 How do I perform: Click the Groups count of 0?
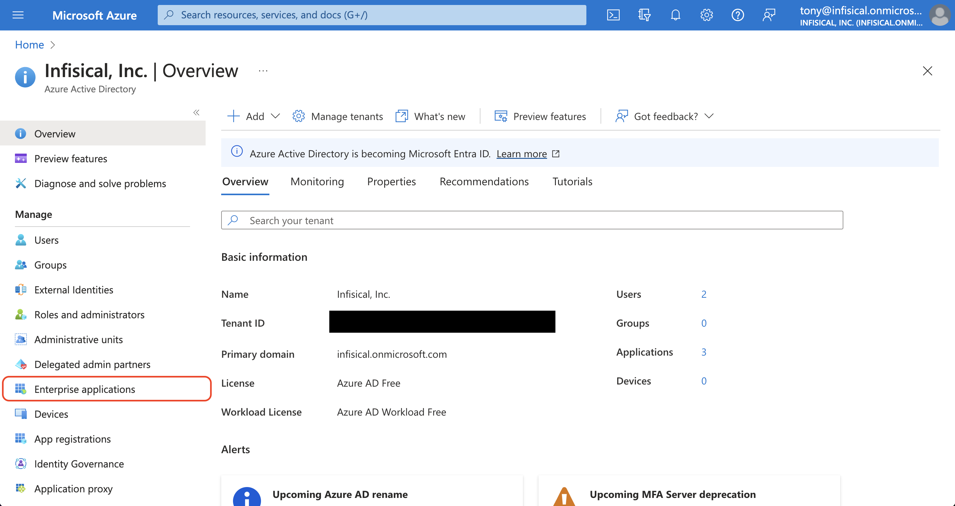704,323
